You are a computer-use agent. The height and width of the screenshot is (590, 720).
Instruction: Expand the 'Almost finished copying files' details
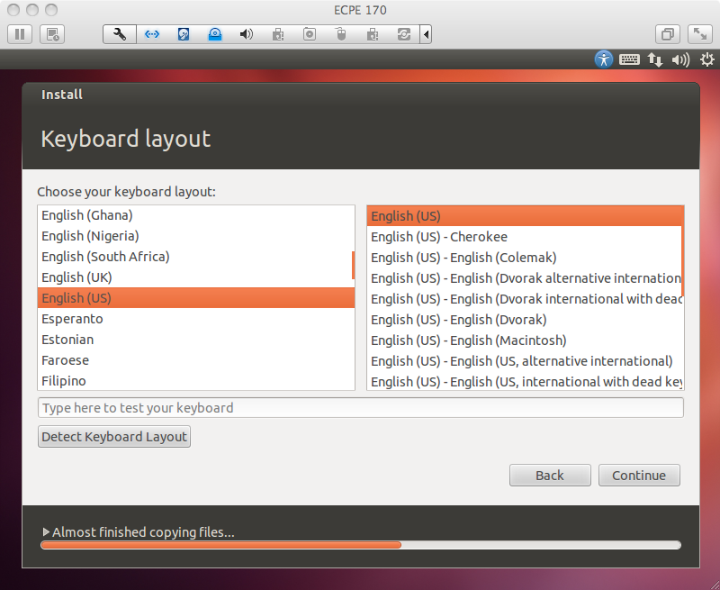[x=47, y=531]
